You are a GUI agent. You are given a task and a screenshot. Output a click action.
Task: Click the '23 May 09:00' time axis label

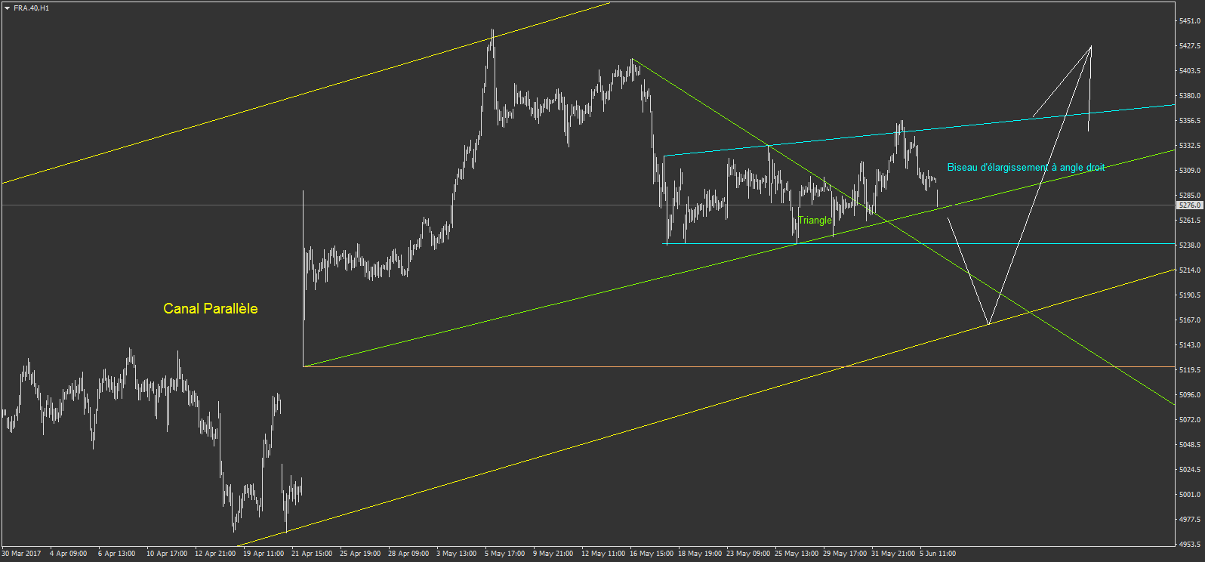tap(748, 554)
